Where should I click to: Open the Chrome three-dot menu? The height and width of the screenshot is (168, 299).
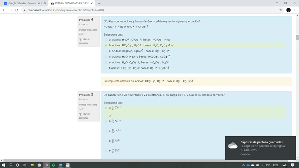(x=295, y=10)
